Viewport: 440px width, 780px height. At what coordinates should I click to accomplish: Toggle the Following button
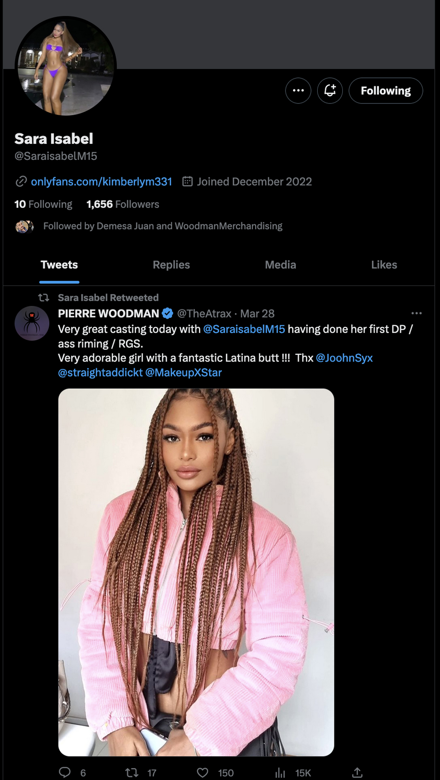tap(385, 91)
